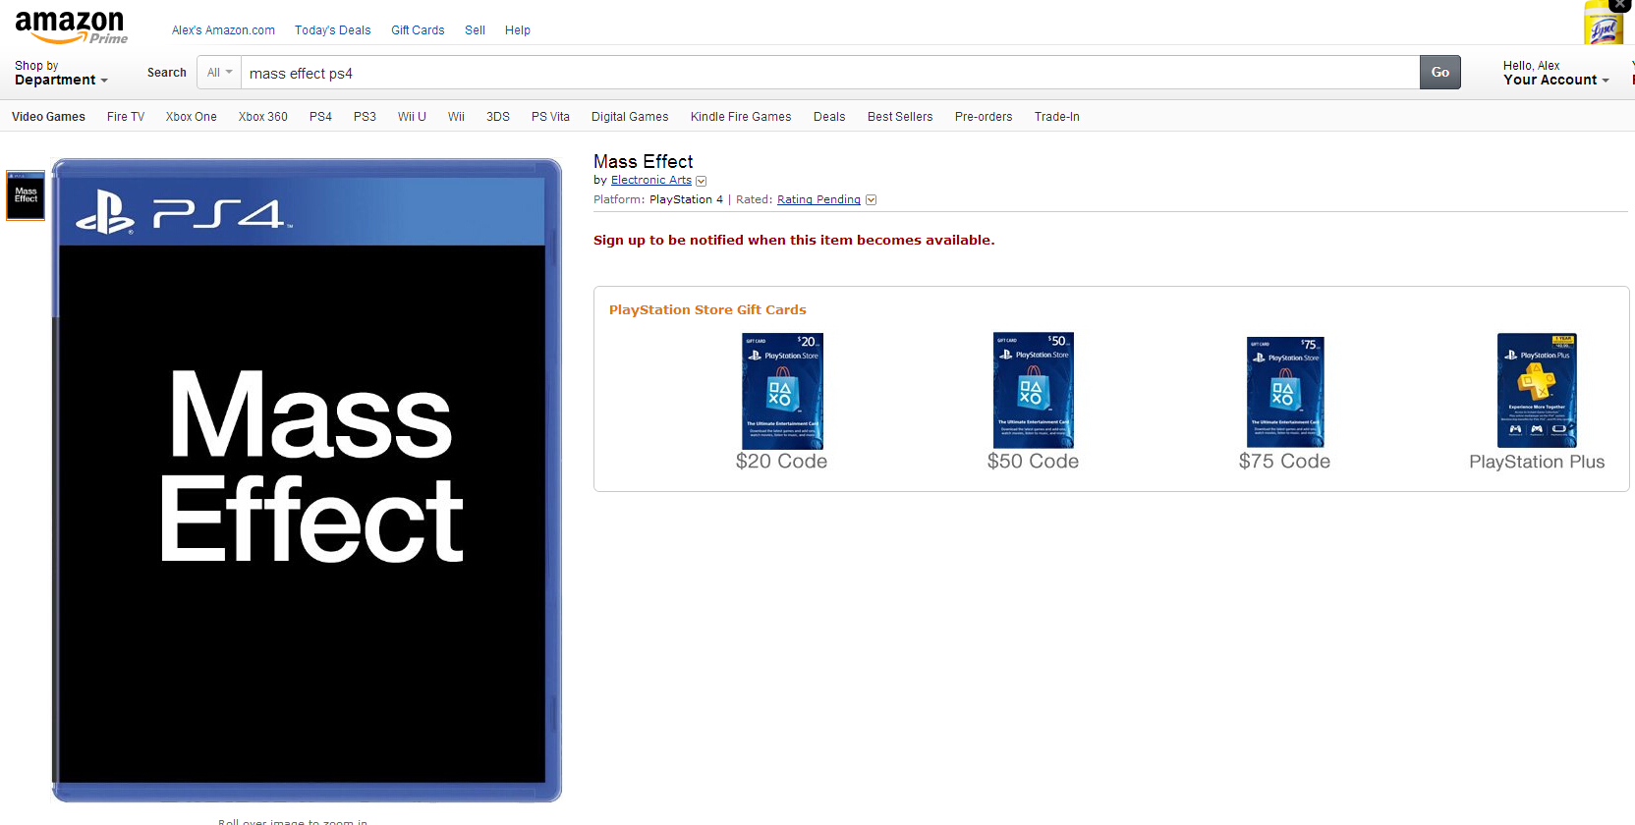Open Gift Cards page
The height and width of the screenshot is (825, 1635).
click(x=418, y=30)
